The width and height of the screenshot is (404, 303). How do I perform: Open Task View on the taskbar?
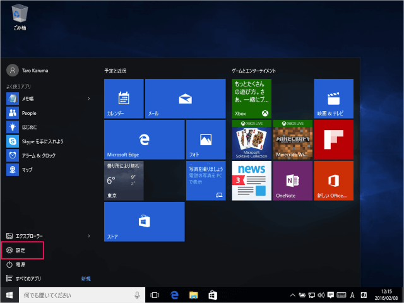tap(155, 295)
